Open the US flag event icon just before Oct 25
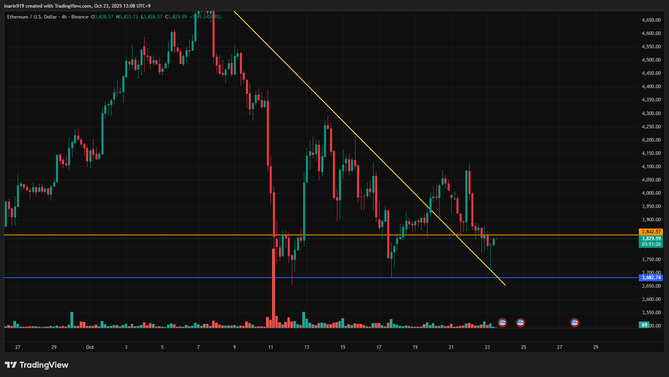The width and height of the screenshot is (669, 377). tap(520, 322)
